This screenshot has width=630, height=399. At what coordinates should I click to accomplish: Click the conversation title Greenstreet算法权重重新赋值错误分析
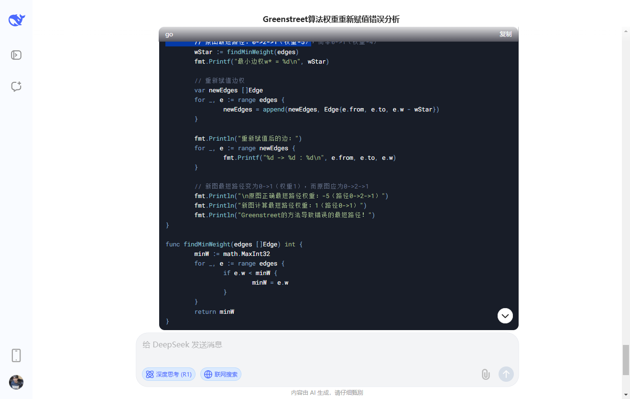(331, 19)
